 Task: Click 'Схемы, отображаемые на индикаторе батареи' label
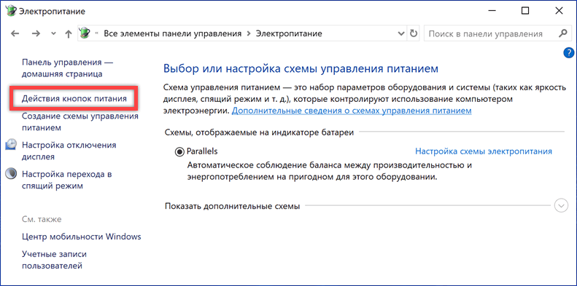[260, 132]
